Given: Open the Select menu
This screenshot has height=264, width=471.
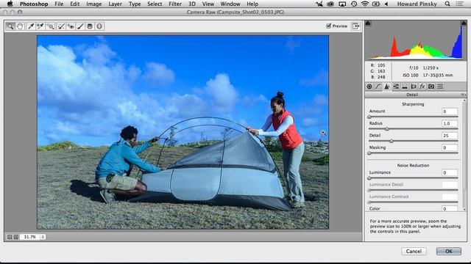Looking at the screenshot, I should click(155, 4).
